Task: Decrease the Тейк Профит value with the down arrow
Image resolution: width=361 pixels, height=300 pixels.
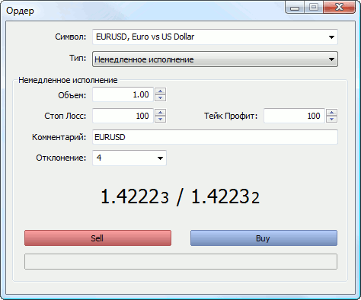Action: coord(331,119)
